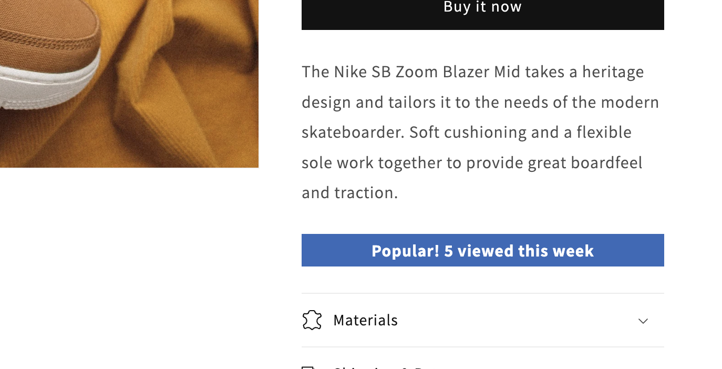Expand the Materials chevron arrow
The height and width of the screenshot is (369, 722).
643,321
